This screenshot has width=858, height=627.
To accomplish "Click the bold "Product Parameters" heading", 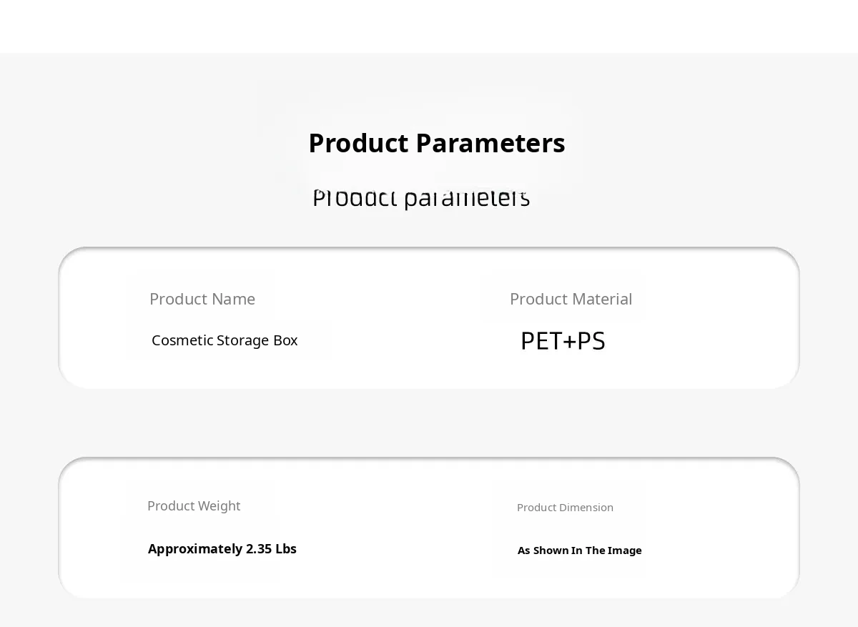I will 436,143.
